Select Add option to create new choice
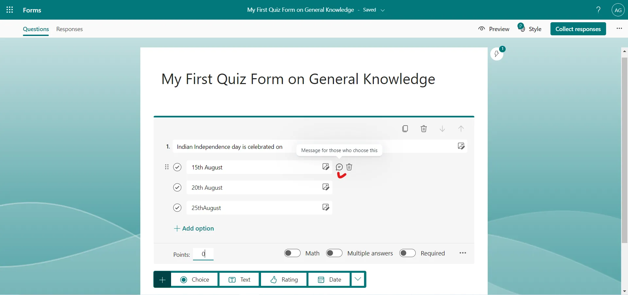628x295 pixels. point(194,228)
